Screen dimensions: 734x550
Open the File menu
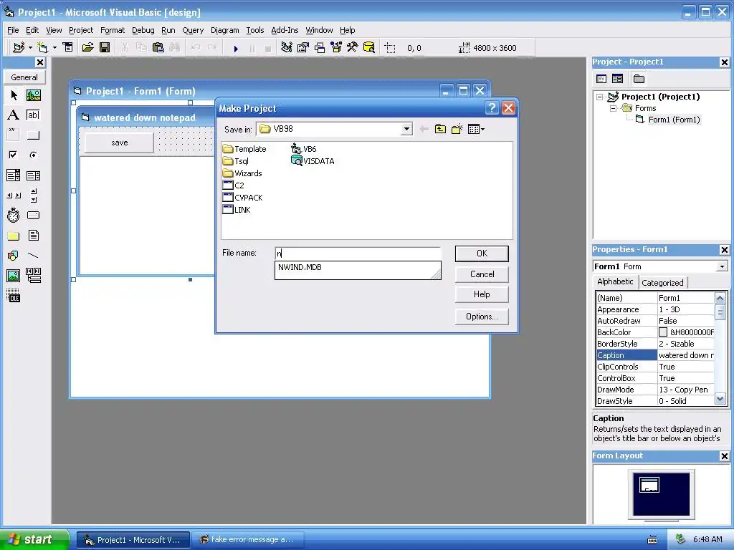point(13,30)
